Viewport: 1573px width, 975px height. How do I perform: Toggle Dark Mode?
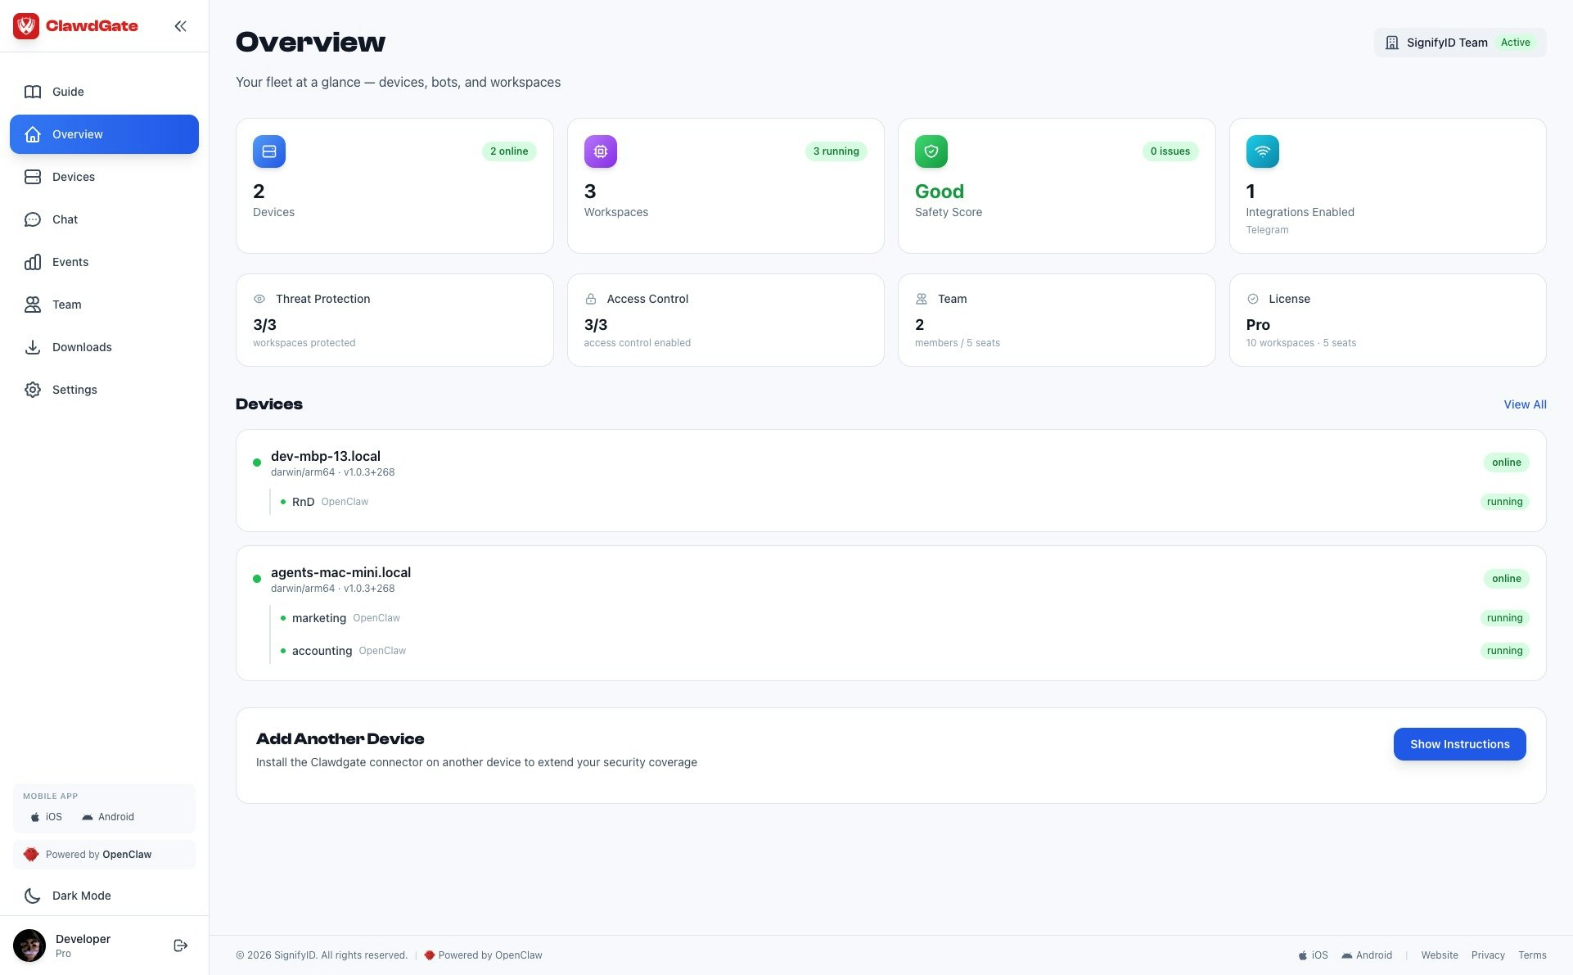click(81, 896)
